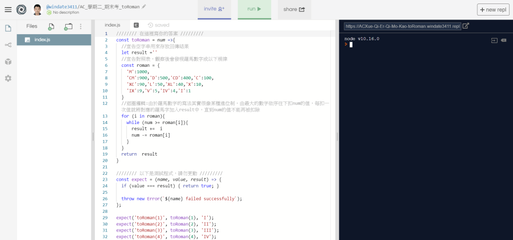This screenshot has width=513, height=240.
Task: Edit repl name with pencil icon
Action: [x=144, y=7]
